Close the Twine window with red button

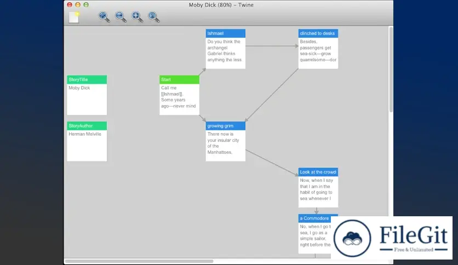click(x=70, y=5)
